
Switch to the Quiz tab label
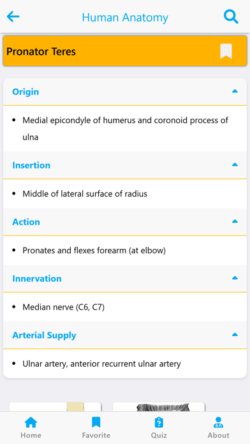(x=159, y=435)
